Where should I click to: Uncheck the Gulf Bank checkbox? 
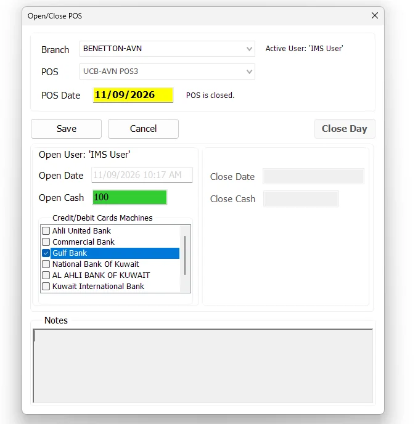(x=46, y=253)
